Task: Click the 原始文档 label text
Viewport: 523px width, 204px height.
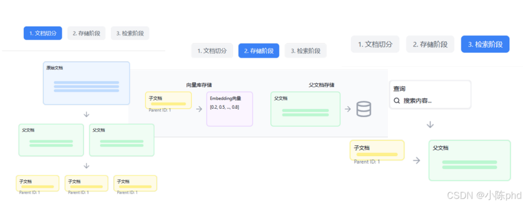Action: coord(55,68)
